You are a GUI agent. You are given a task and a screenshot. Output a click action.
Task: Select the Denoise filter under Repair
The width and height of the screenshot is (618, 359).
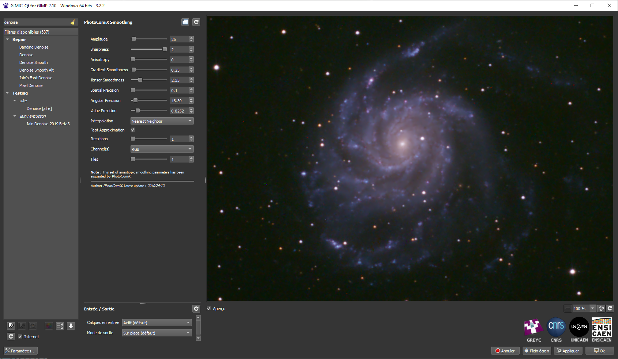click(x=26, y=55)
